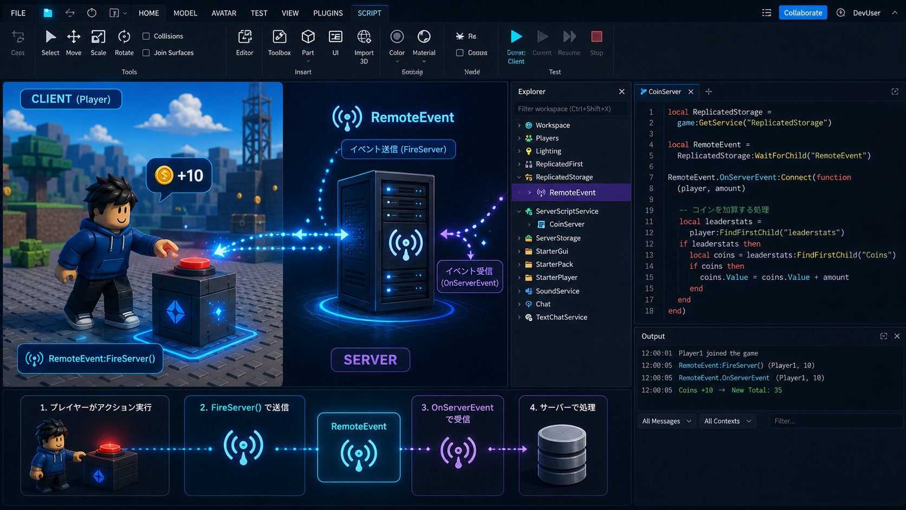Tick the Join Surfaces checkbox
This screenshot has width=906, height=510.
tap(146, 53)
